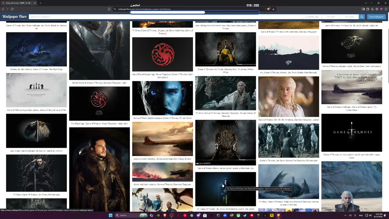Open the Jon Snow facing white horses wallpaper
Image resolution: width=389 pixels, height=219 pixels.
(x=289, y=141)
